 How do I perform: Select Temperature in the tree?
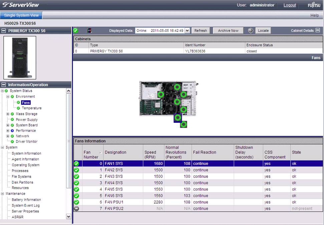click(32, 108)
